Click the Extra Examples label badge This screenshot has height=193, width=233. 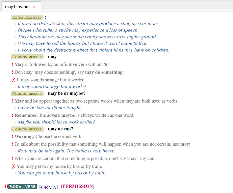27,17
